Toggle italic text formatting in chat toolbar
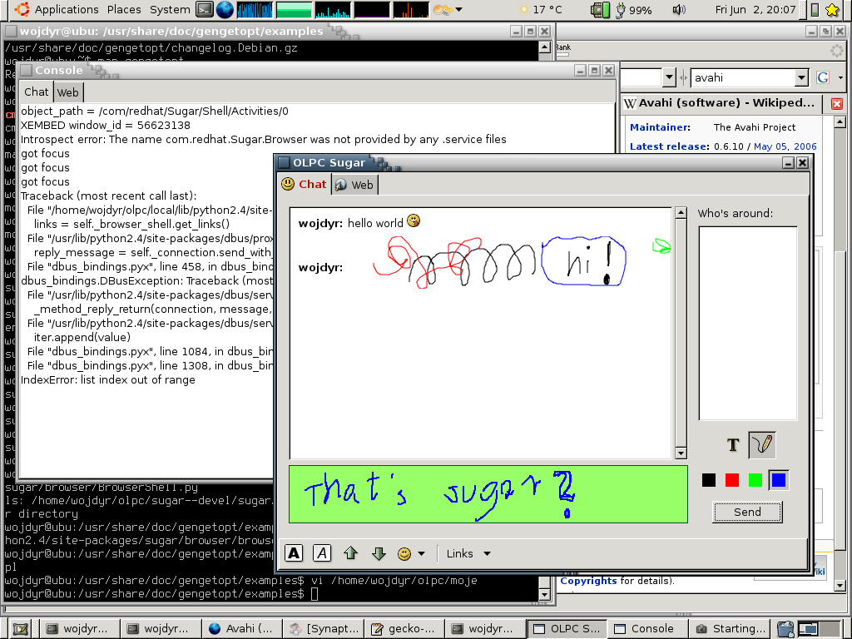Screen dimensions: 852x639 click(x=322, y=553)
